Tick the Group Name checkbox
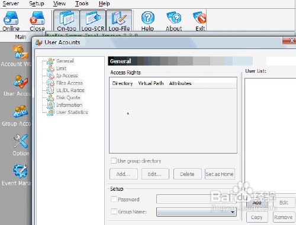Image resolution: width=296 pixels, height=225 pixels. 114,211
